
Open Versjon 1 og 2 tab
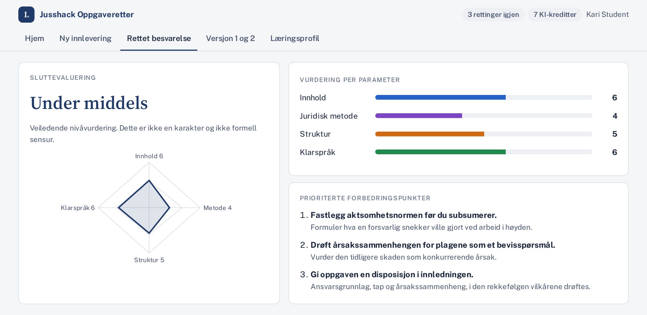(230, 38)
